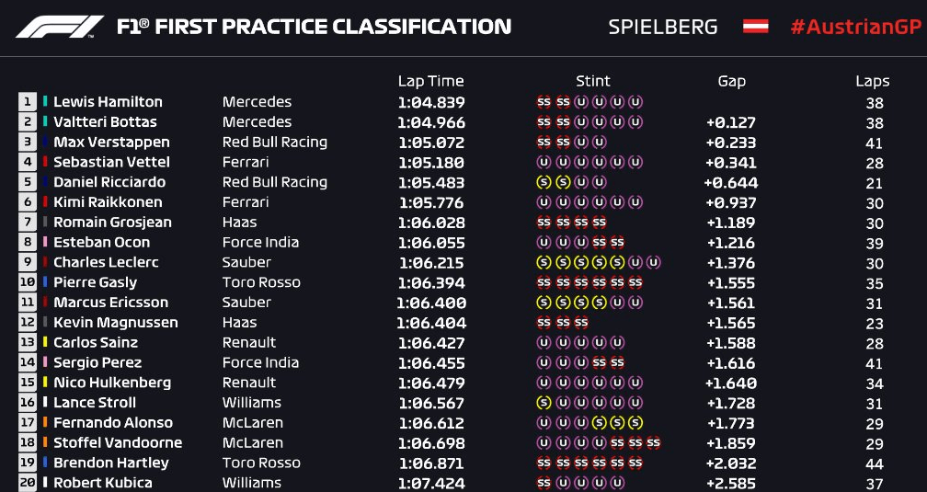
Task: Select driver name Fernando Alonso
Action: point(113,423)
